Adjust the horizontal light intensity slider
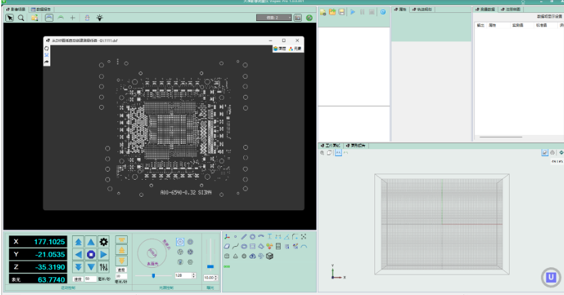This screenshot has width=564, height=295. [153, 275]
